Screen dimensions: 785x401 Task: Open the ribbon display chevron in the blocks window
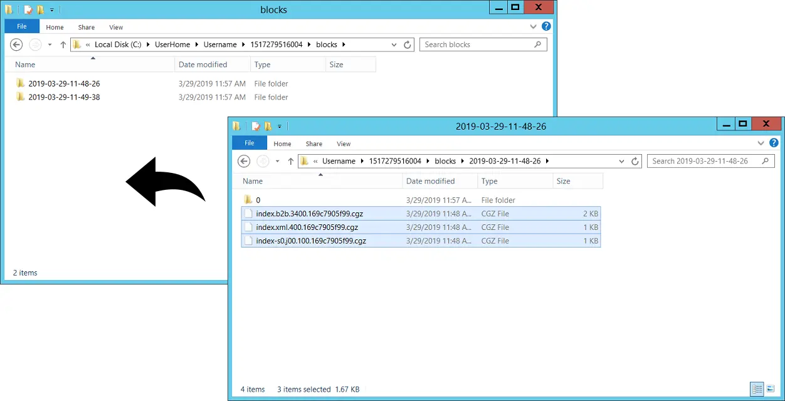coord(533,27)
